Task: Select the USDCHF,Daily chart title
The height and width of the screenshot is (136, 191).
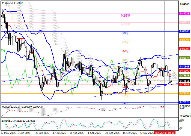Action: point(14,3)
